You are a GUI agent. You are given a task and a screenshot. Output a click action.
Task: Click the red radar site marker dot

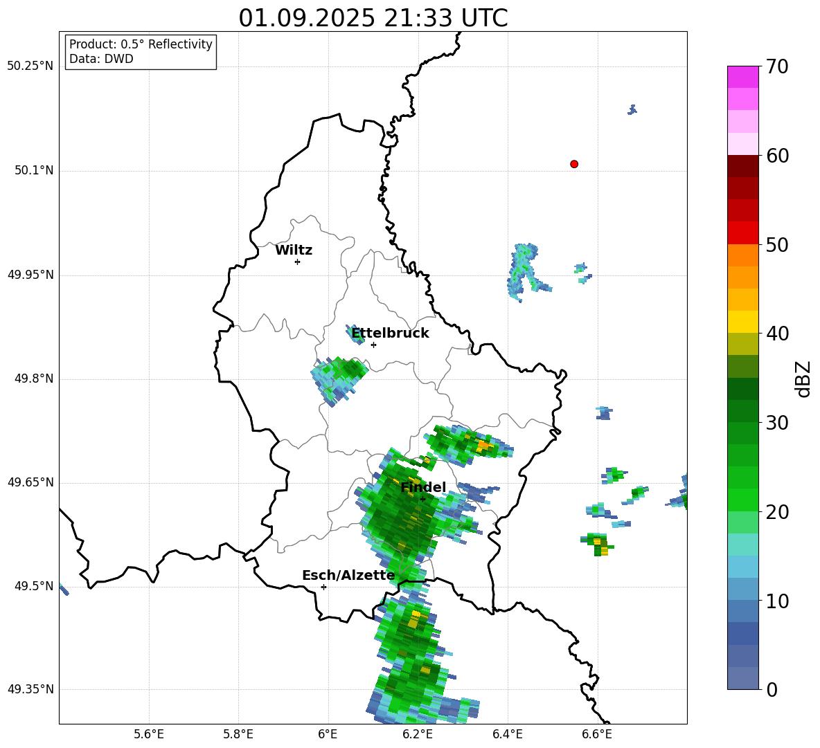573,164
